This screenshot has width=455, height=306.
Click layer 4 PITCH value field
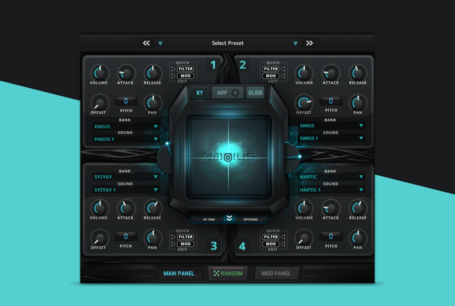(x=331, y=236)
